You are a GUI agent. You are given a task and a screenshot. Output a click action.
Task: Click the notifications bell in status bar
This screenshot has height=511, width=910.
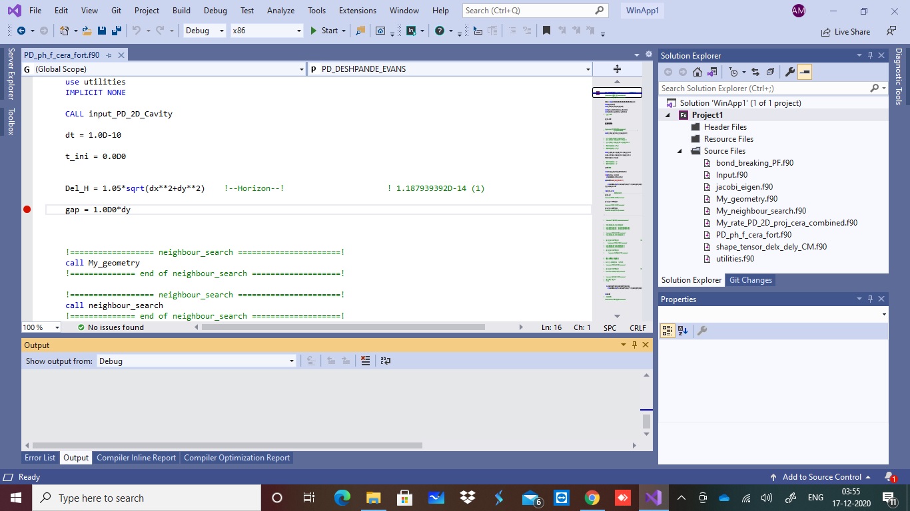click(890, 477)
